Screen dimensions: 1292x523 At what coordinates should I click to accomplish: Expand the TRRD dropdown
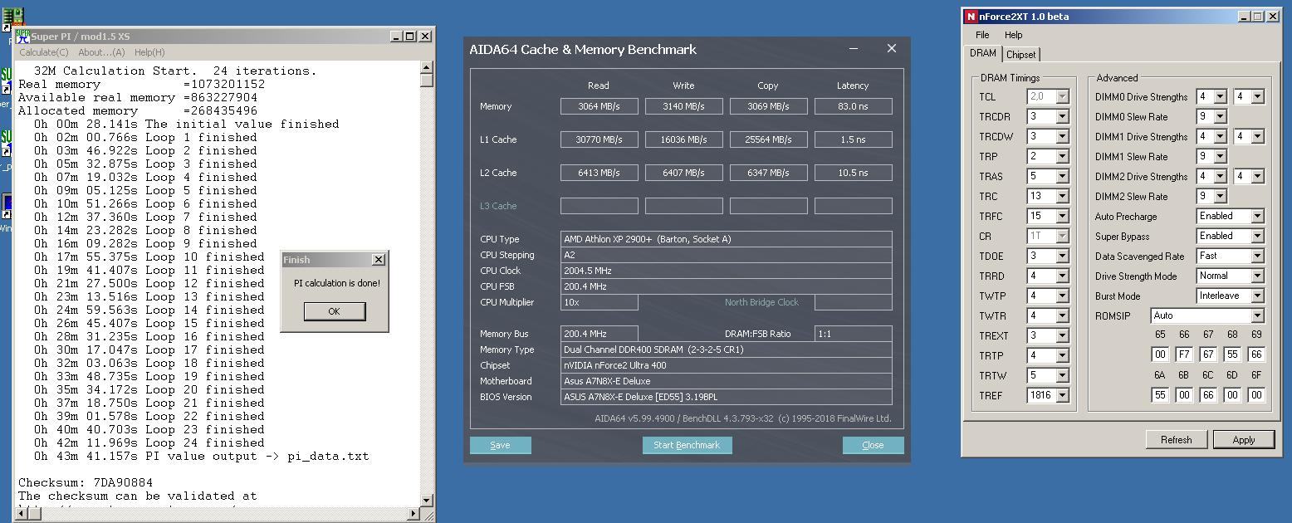(1062, 276)
